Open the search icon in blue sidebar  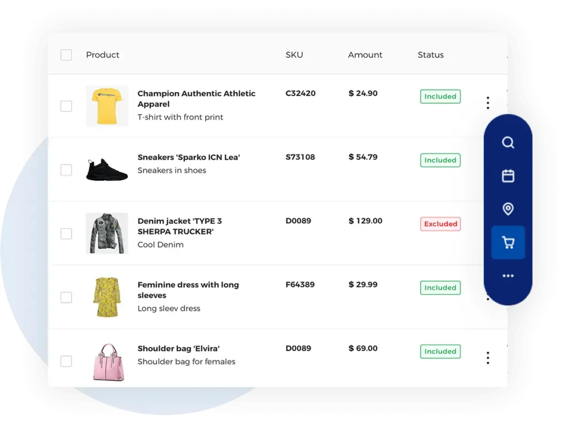point(508,143)
